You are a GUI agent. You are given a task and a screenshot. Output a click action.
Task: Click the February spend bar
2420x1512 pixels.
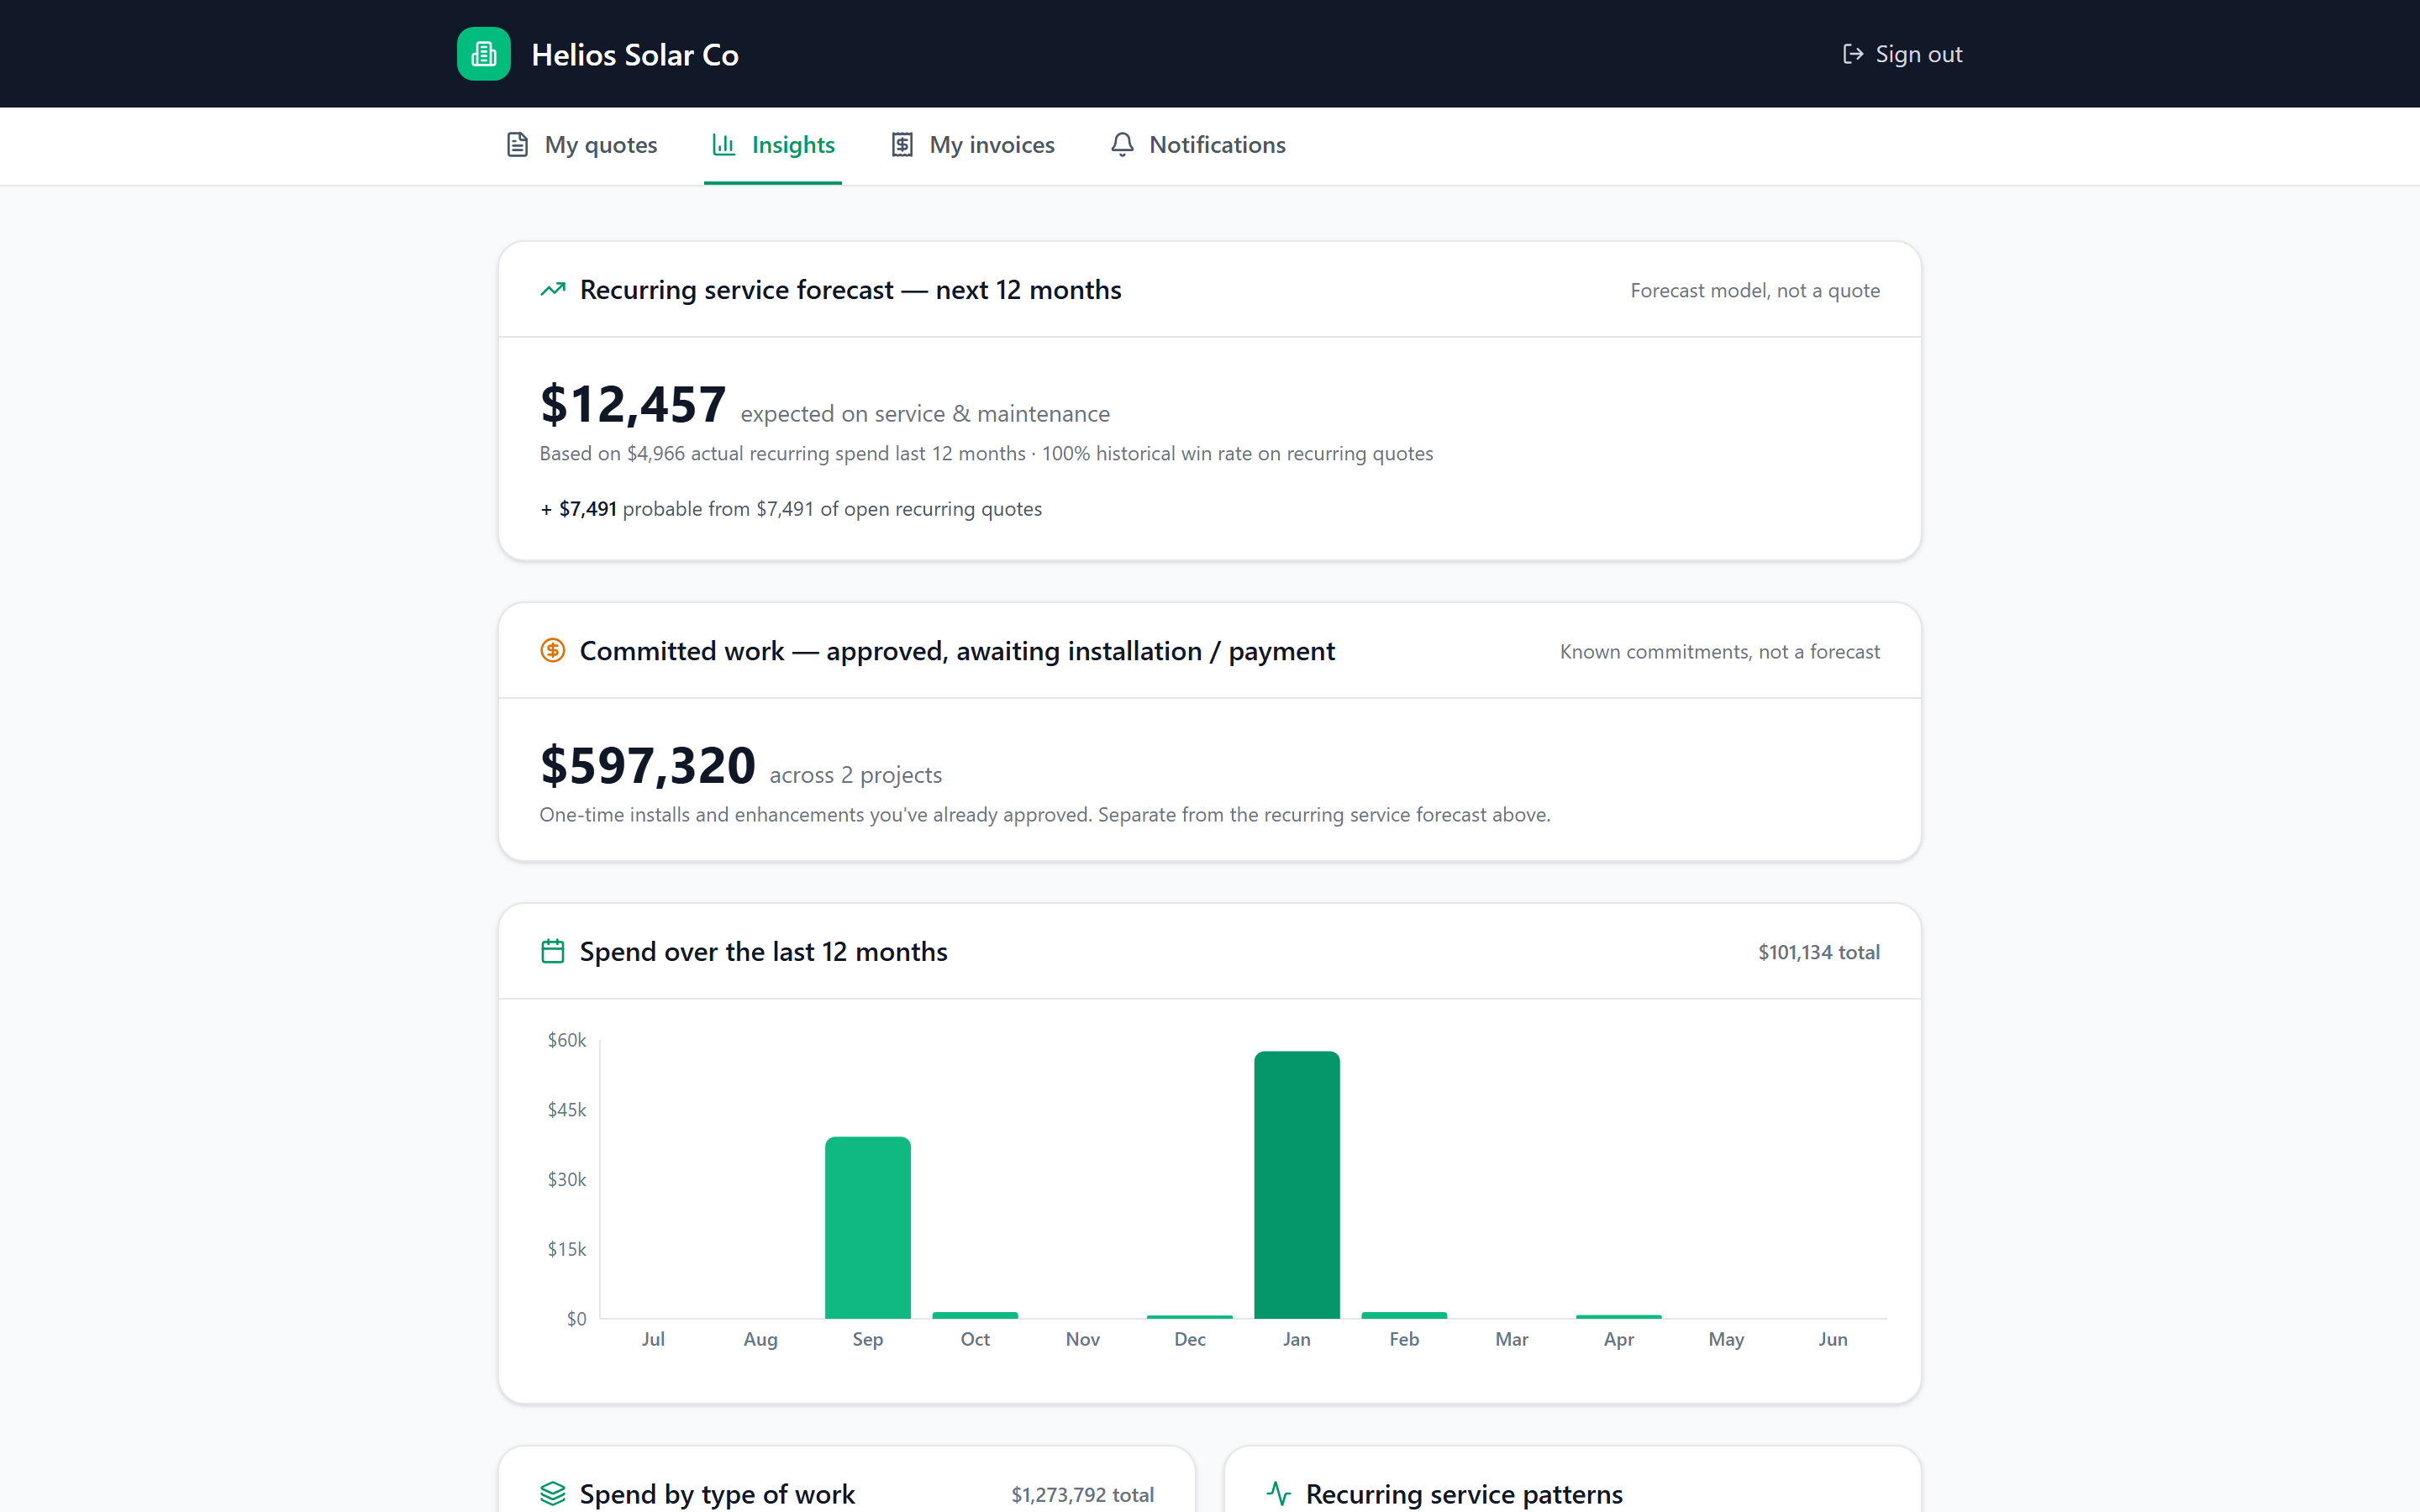click(x=1404, y=1315)
